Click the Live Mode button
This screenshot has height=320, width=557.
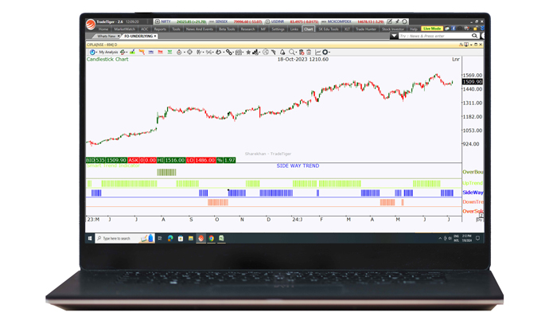point(432,29)
